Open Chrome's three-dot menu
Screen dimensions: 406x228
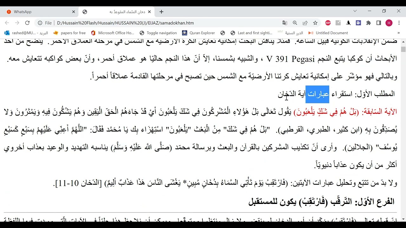click(x=399, y=23)
